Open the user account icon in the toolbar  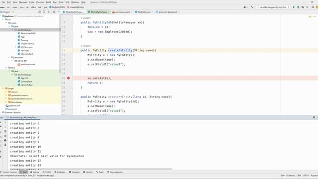coord(245,7)
